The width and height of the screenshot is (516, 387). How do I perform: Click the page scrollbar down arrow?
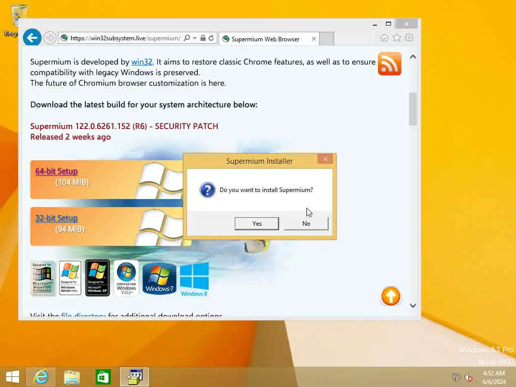click(413, 305)
